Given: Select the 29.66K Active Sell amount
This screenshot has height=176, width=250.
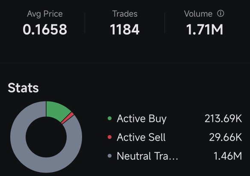Looking at the screenshot, I should point(226,137).
